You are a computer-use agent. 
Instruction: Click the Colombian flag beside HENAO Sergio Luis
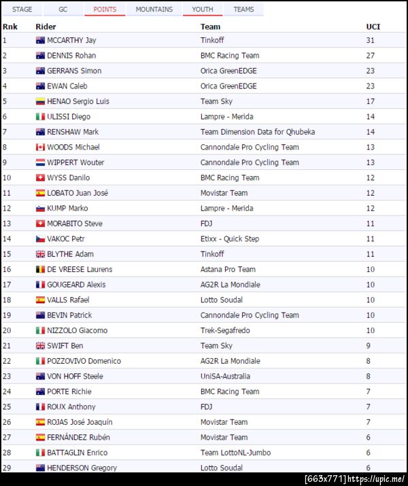(40, 101)
